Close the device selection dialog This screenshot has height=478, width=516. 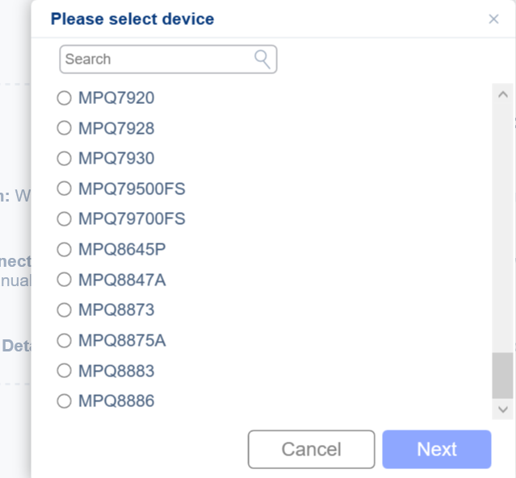click(x=493, y=19)
